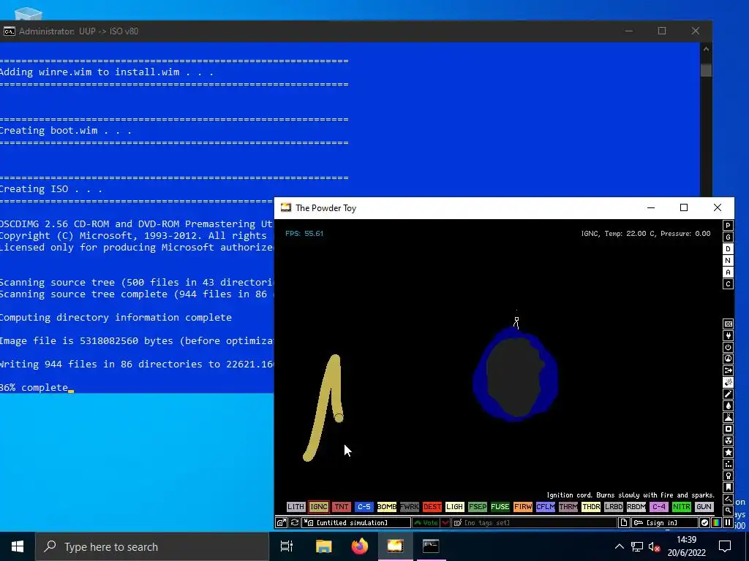Select the FWRK element
Screen dimensions: 749x561
click(x=410, y=507)
